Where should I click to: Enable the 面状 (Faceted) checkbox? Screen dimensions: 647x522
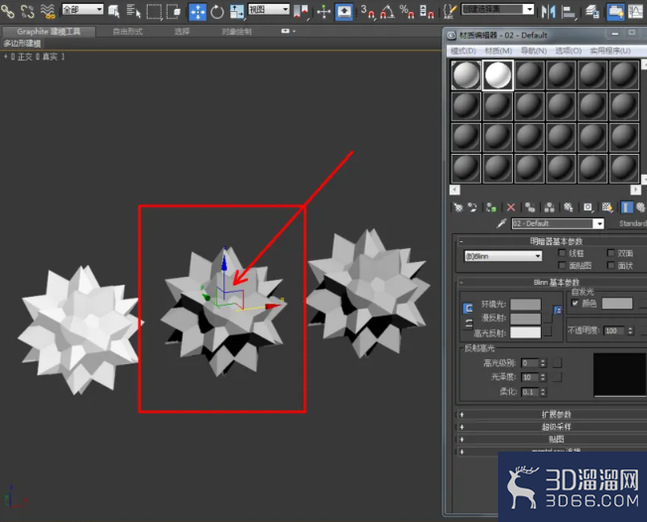610,265
